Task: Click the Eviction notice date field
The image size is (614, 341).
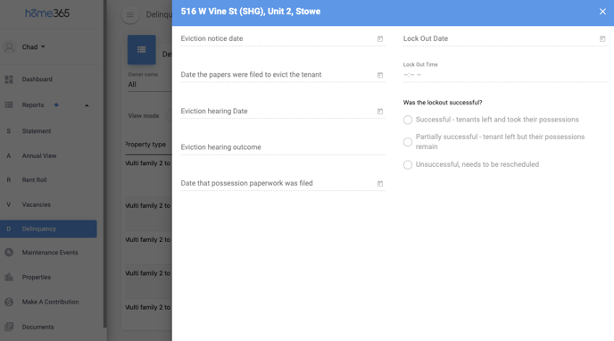Action: pyautogui.click(x=283, y=38)
